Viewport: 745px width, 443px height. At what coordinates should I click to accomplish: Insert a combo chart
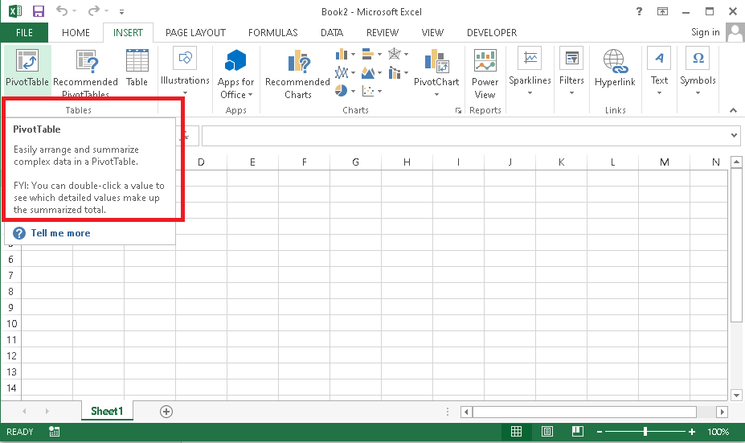point(398,72)
